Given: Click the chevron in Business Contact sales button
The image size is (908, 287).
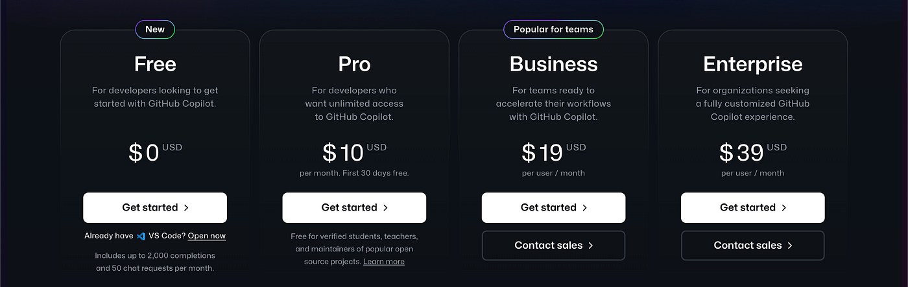Looking at the screenshot, I should pos(590,246).
